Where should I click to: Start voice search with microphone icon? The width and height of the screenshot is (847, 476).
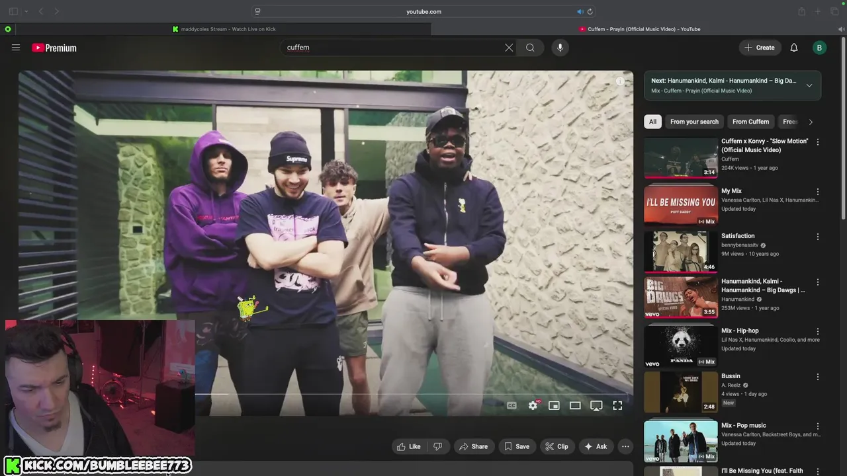(x=560, y=48)
